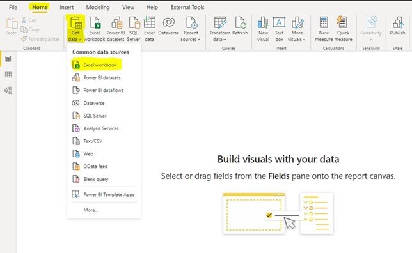Choose OData feed from the list
This screenshot has width=412, height=253.
pos(104,166)
